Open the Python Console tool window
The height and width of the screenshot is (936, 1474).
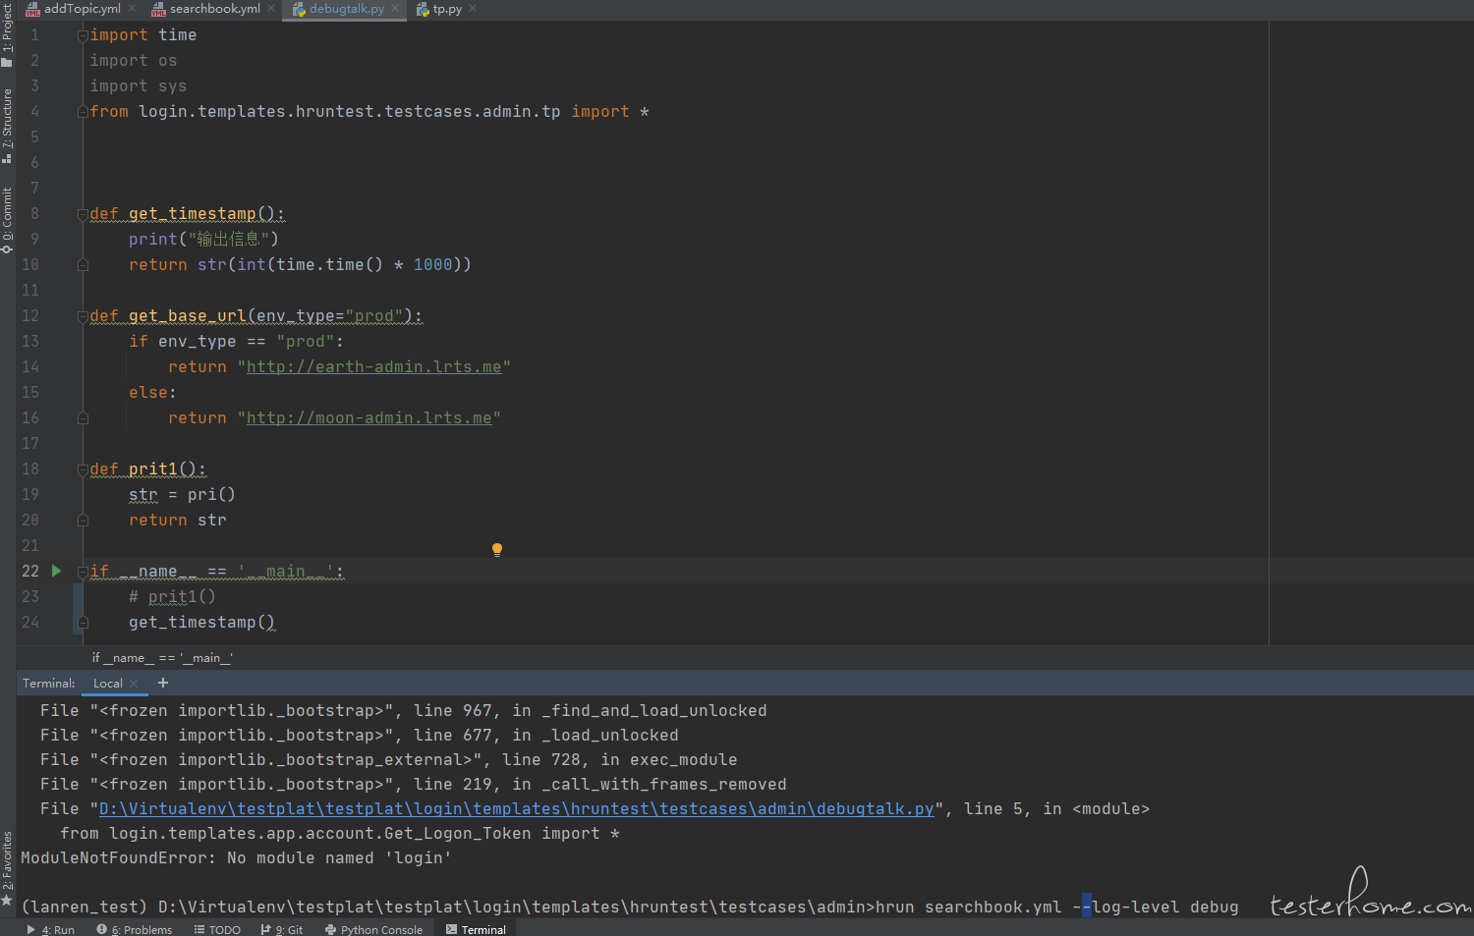[373, 929]
